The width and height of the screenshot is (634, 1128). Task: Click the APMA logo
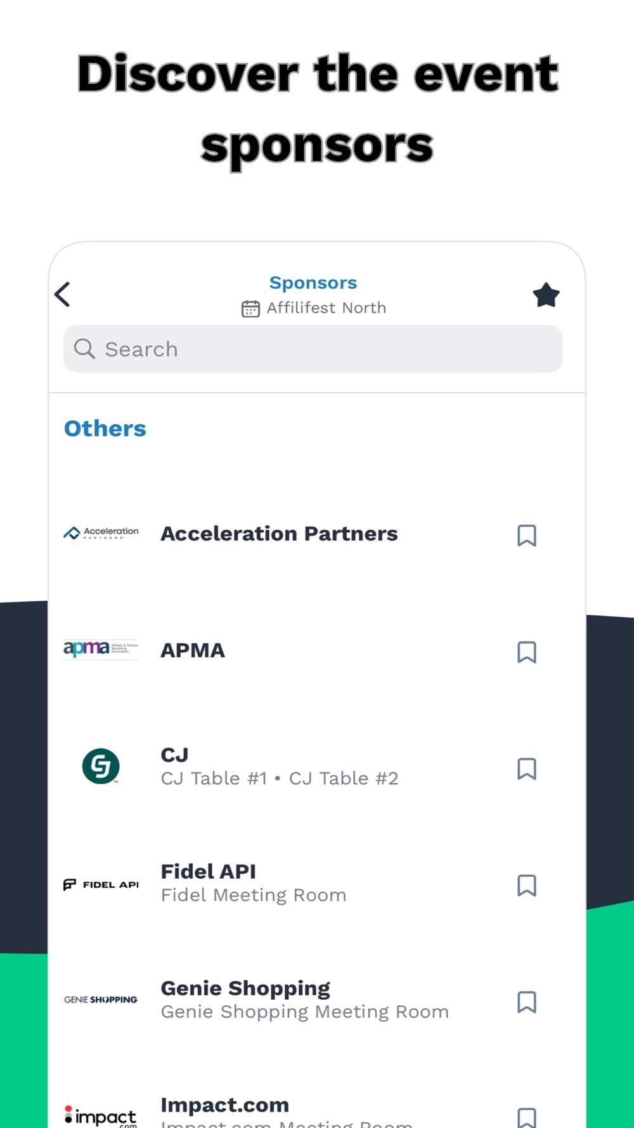coord(101,650)
